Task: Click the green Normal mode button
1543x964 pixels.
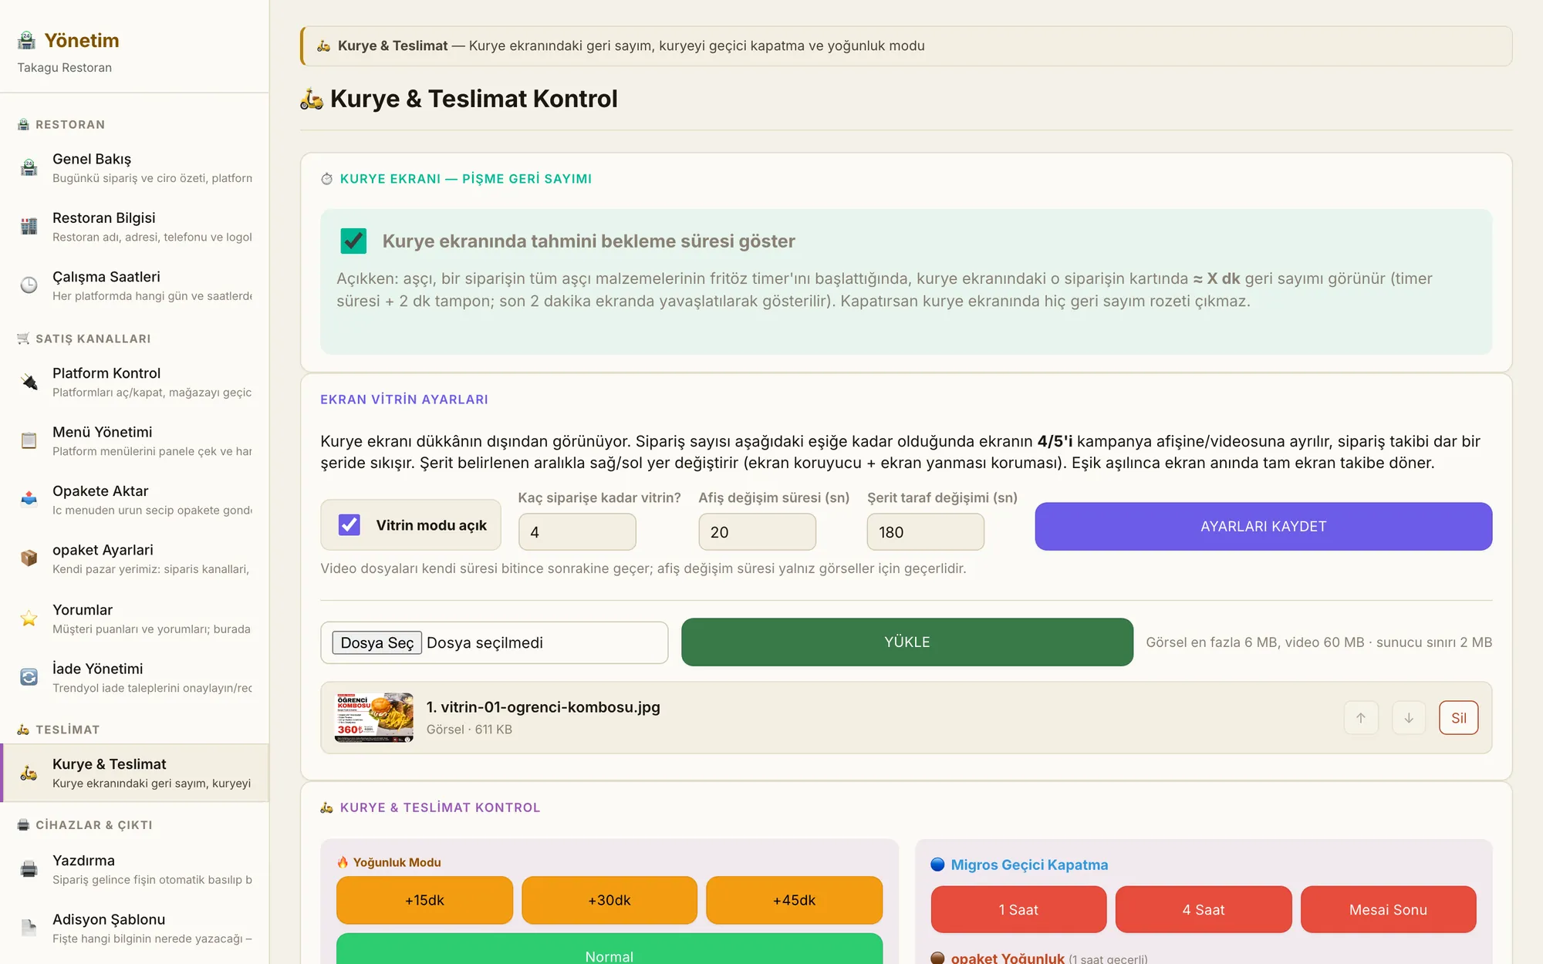Action: [x=609, y=949]
